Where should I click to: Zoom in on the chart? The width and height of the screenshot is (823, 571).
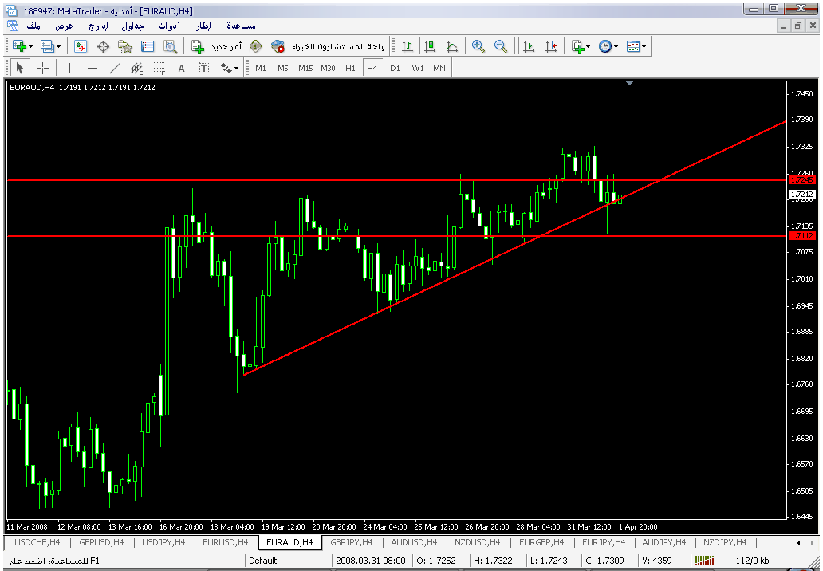478,47
